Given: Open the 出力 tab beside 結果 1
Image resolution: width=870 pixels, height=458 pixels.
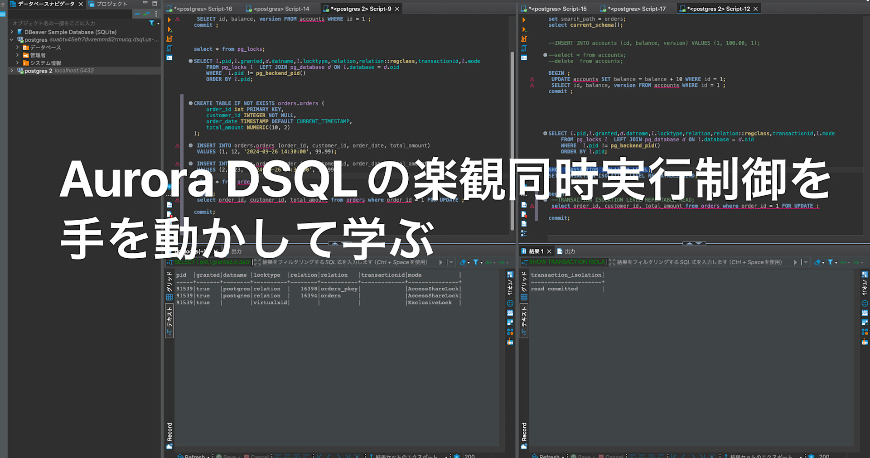Looking at the screenshot, I should click(x=566, y=251).
